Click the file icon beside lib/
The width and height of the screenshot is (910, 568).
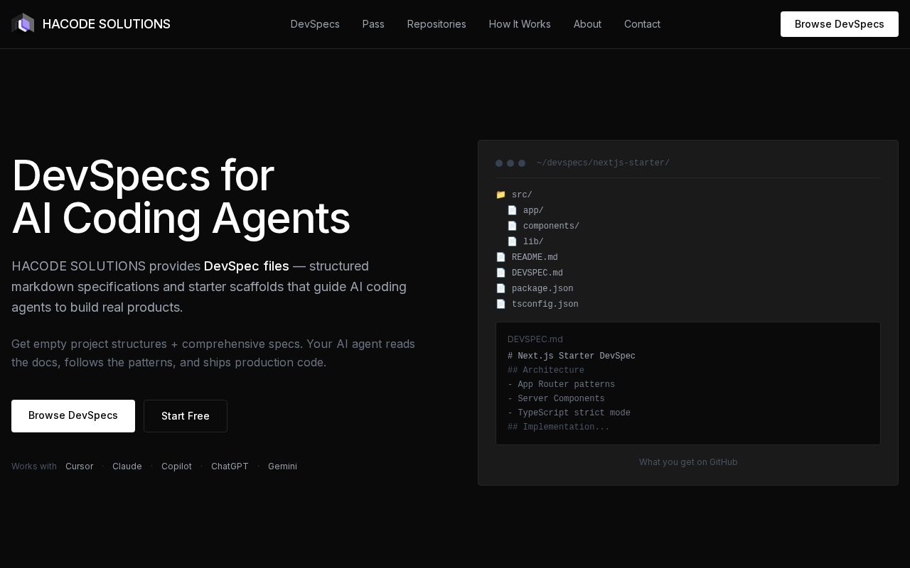coord(512,242)
